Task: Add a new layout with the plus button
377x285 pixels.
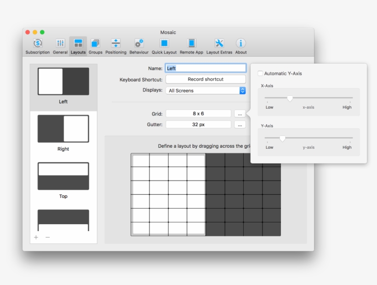Action: [36, 238]
